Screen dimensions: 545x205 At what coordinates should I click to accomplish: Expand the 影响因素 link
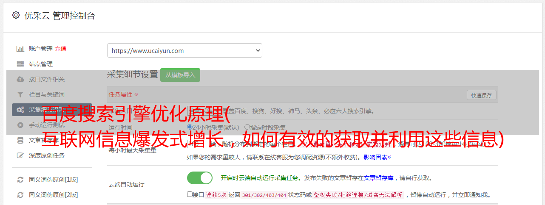tap(377, 157)
